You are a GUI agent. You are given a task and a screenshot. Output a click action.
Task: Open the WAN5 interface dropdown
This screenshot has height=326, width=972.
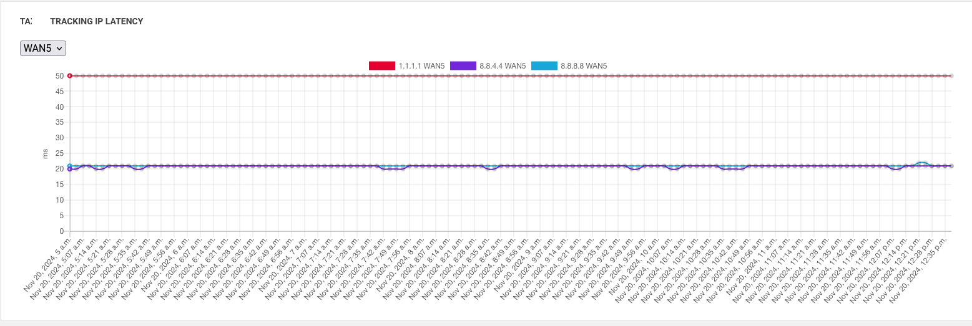(x=43, y=48)
